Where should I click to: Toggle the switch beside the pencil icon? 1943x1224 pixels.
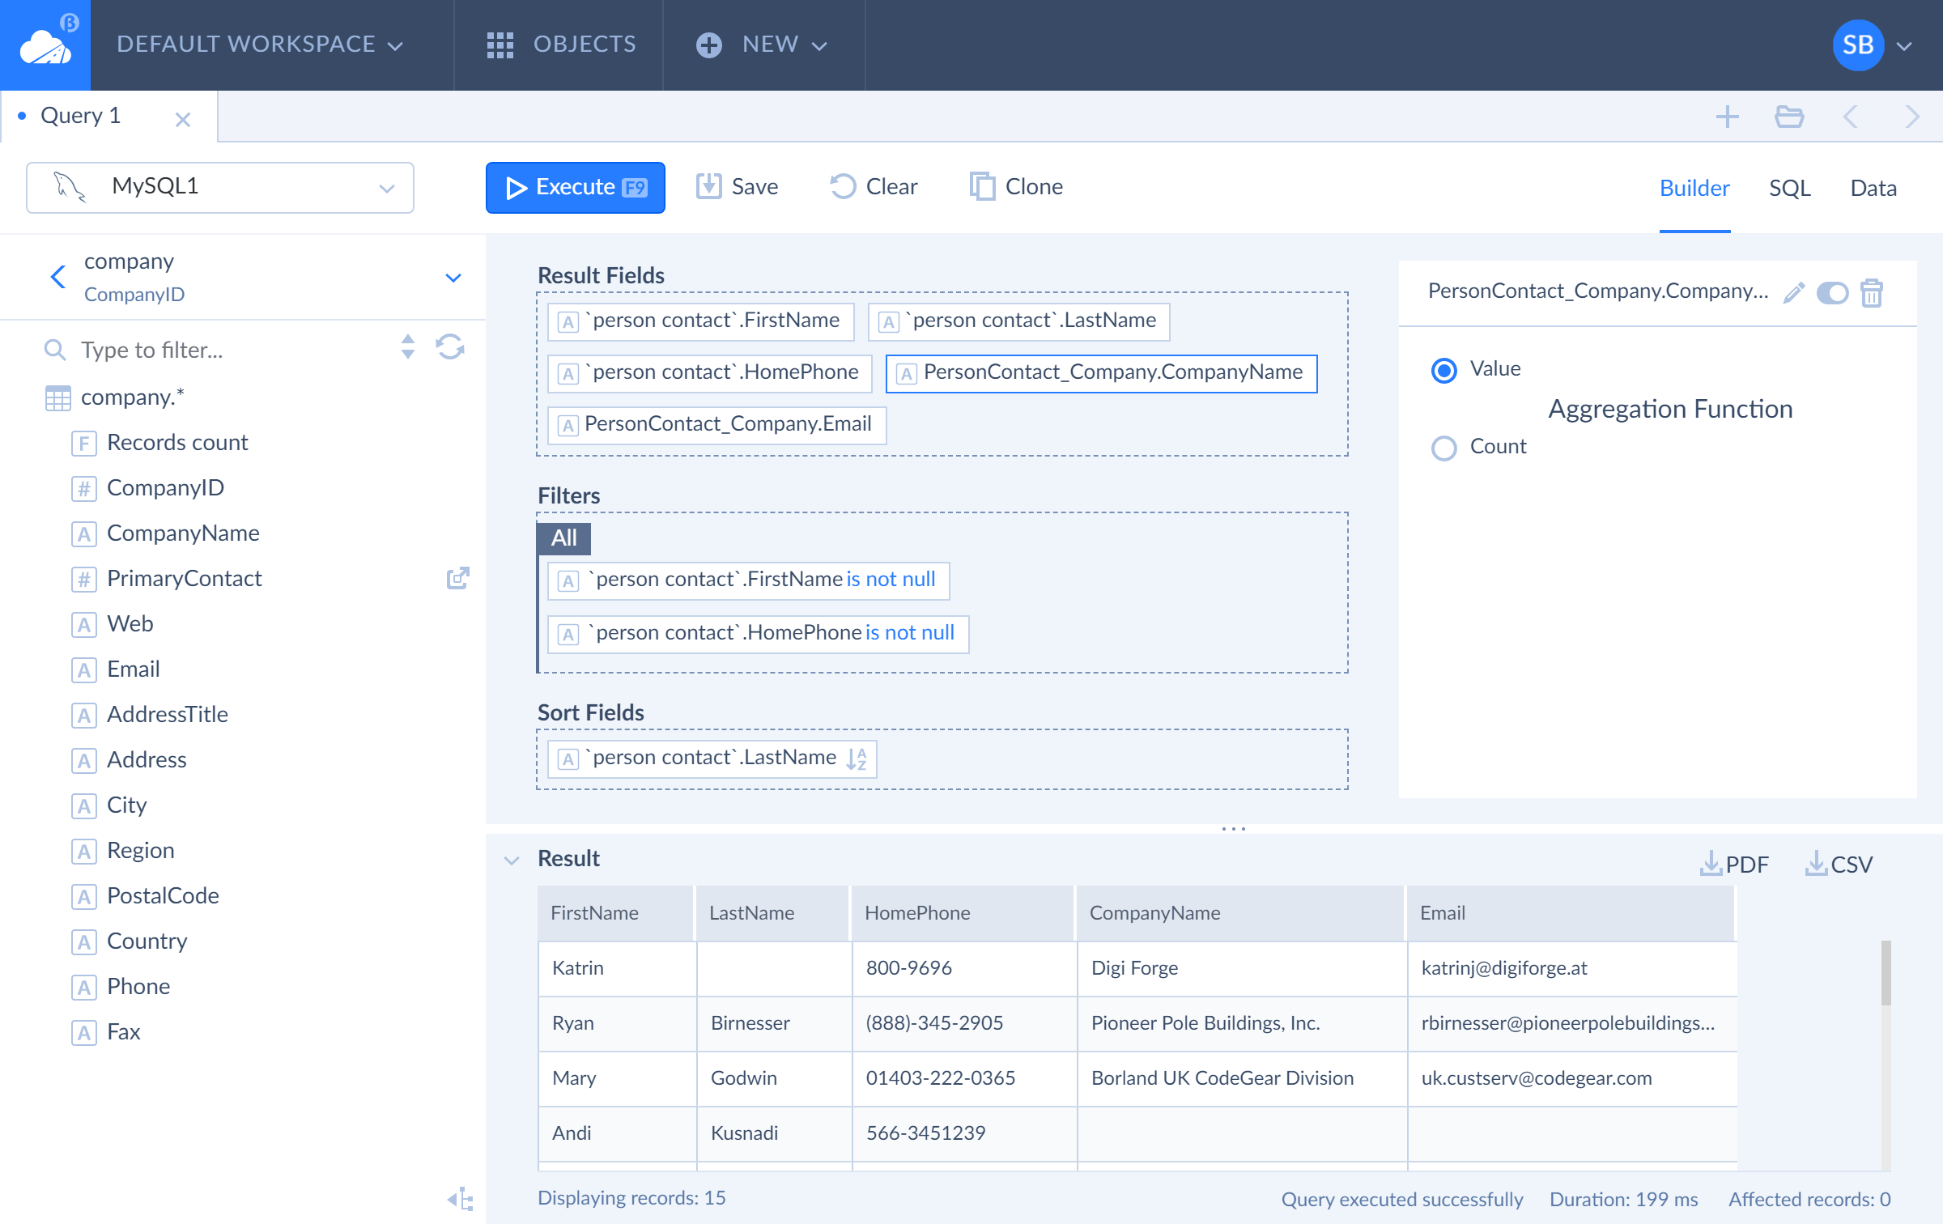pyautogui.click(x=1833, y=292)
